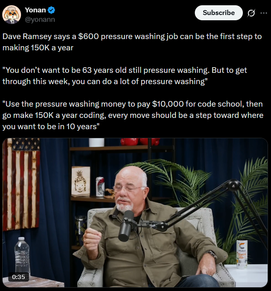Click the Yonan display name
Image resolution: width=271 pixels, height=291 pixels.
pyautogui.click(x=35, y=10)
